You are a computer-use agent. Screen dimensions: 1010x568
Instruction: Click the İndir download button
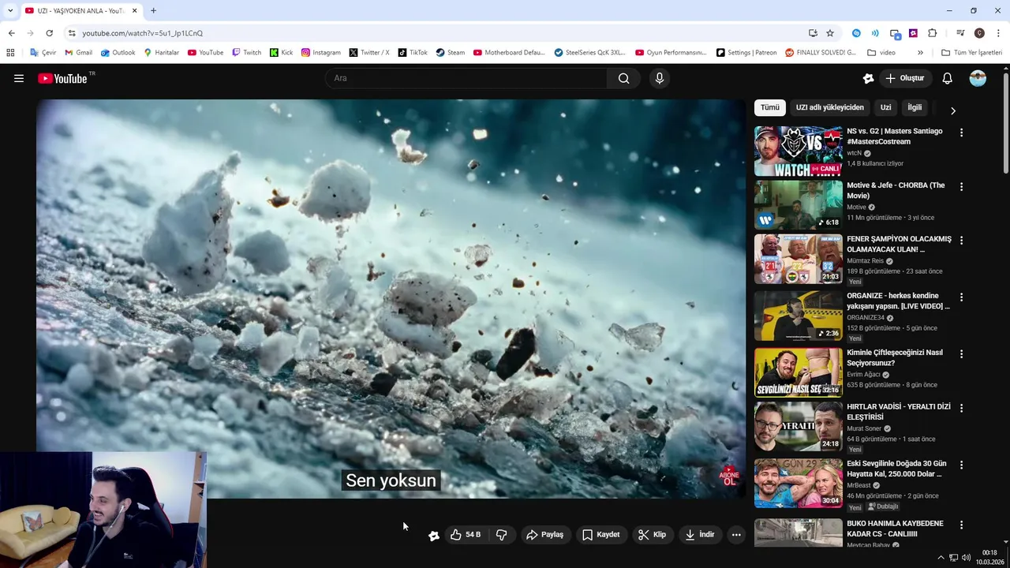click(700, 535)
